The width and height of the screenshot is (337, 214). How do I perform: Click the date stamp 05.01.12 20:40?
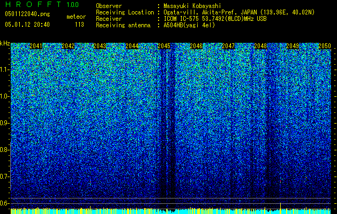pyautogui.click(x=27, y=25)
